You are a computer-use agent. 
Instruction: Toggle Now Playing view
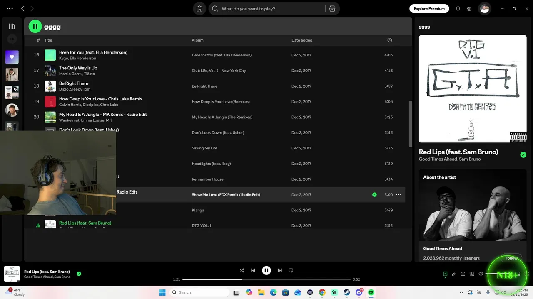tap(445, 274)
